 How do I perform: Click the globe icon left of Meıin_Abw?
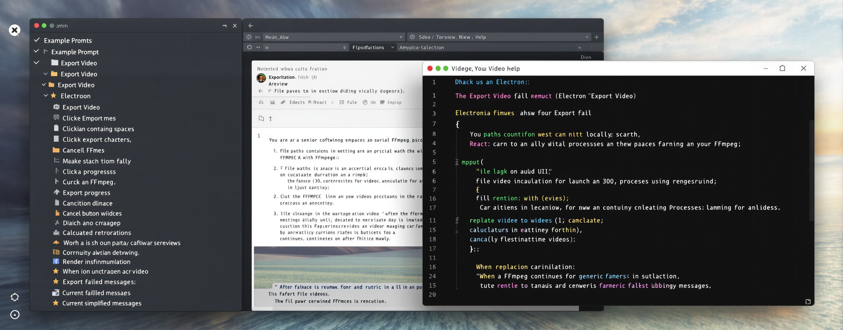coord(249,37)
